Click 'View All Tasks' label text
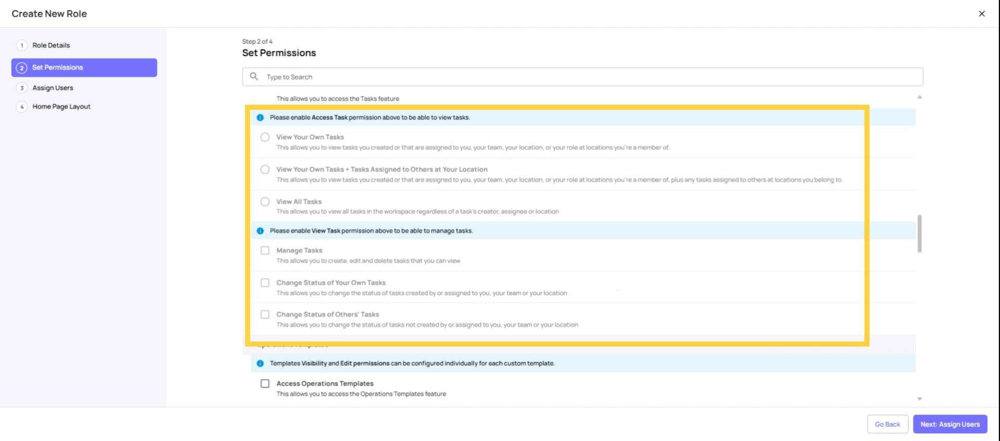Screen dimensions: 1000x441 [x=299, y=202]
